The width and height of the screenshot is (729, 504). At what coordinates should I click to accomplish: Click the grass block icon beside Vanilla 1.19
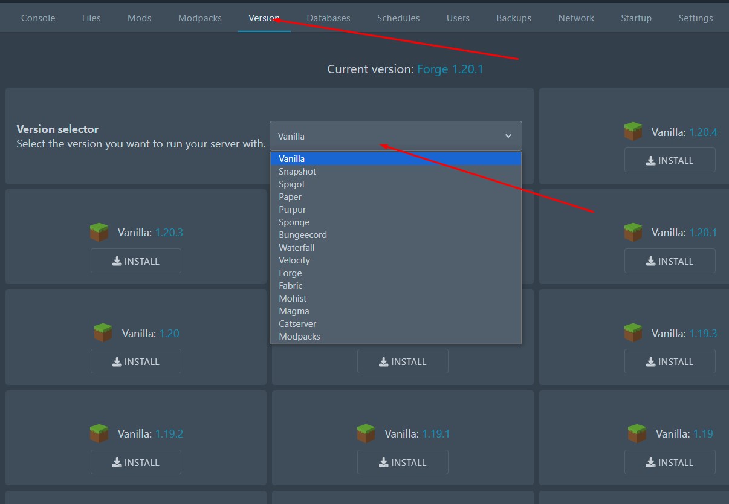click(x=637, y=433)
